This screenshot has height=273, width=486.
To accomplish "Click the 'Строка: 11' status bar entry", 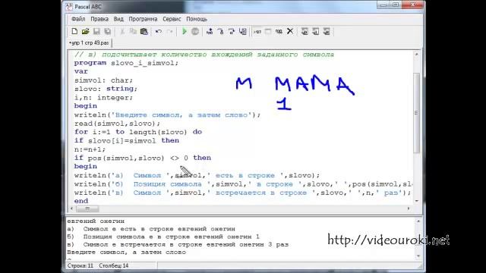I will (80, 265).
